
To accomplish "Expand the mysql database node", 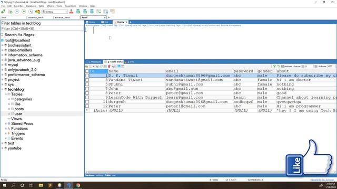I will click(x=2, y=65).
